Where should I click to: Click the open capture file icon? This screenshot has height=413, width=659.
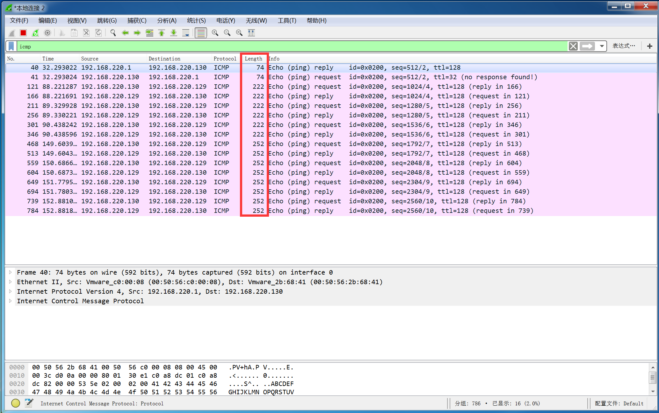[62, 33]
